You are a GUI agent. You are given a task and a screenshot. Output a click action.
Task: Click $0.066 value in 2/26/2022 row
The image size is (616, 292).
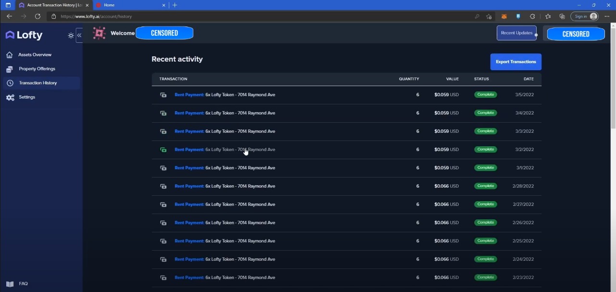point(446,223)
